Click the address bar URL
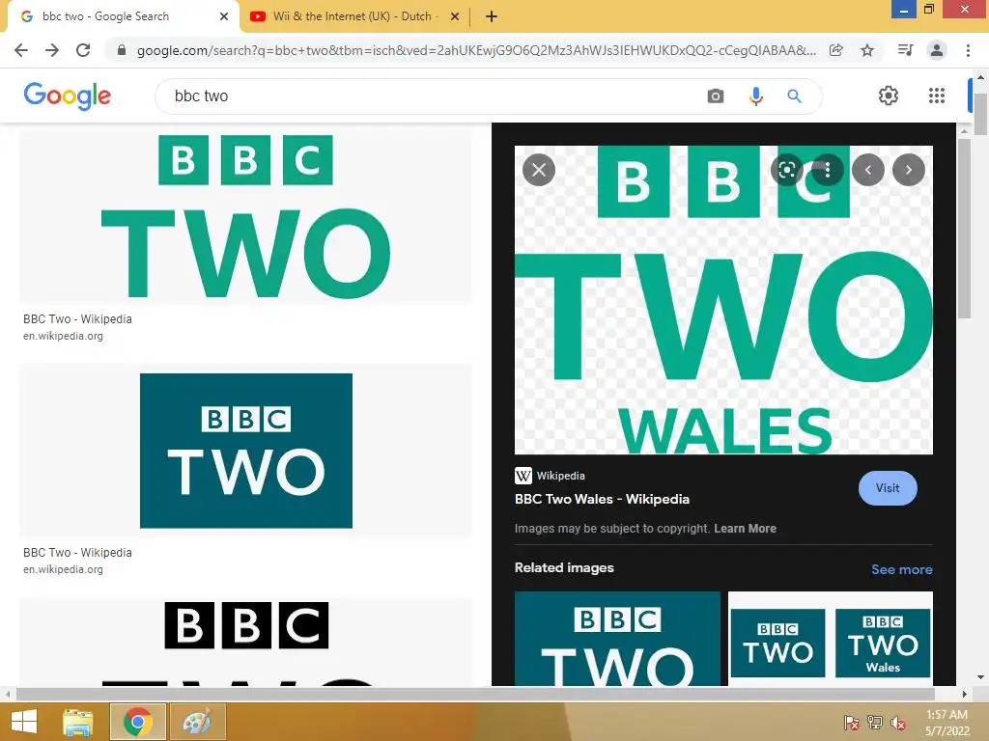 (x=476, y=50)
